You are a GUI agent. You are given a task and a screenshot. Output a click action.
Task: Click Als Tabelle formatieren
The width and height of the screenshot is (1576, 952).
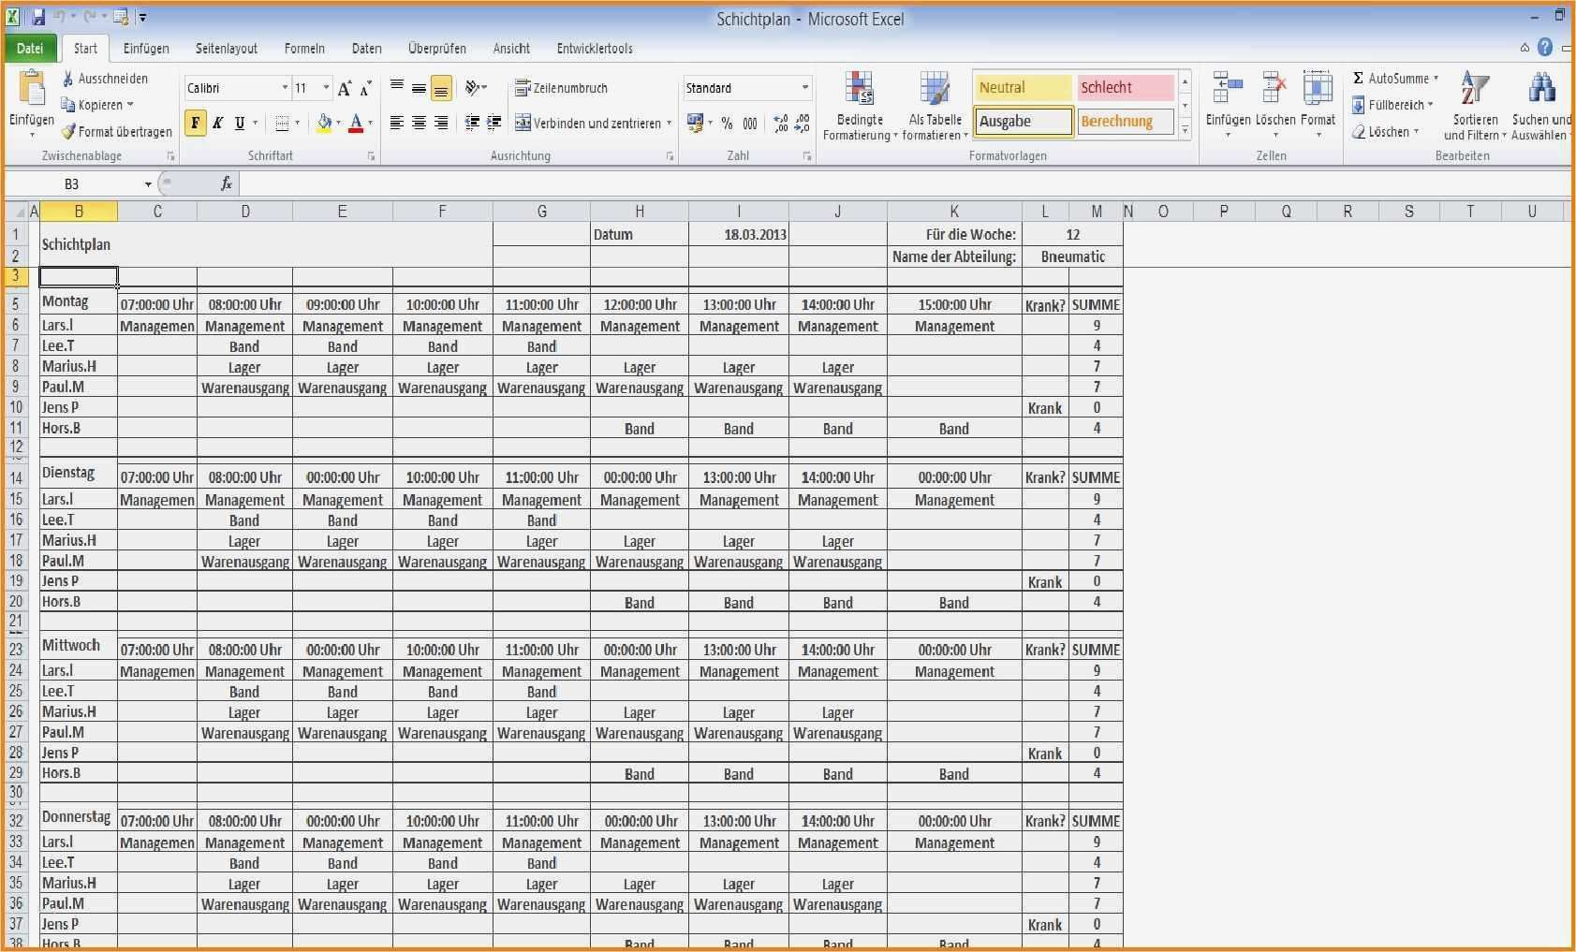click(x=934, y=105)
